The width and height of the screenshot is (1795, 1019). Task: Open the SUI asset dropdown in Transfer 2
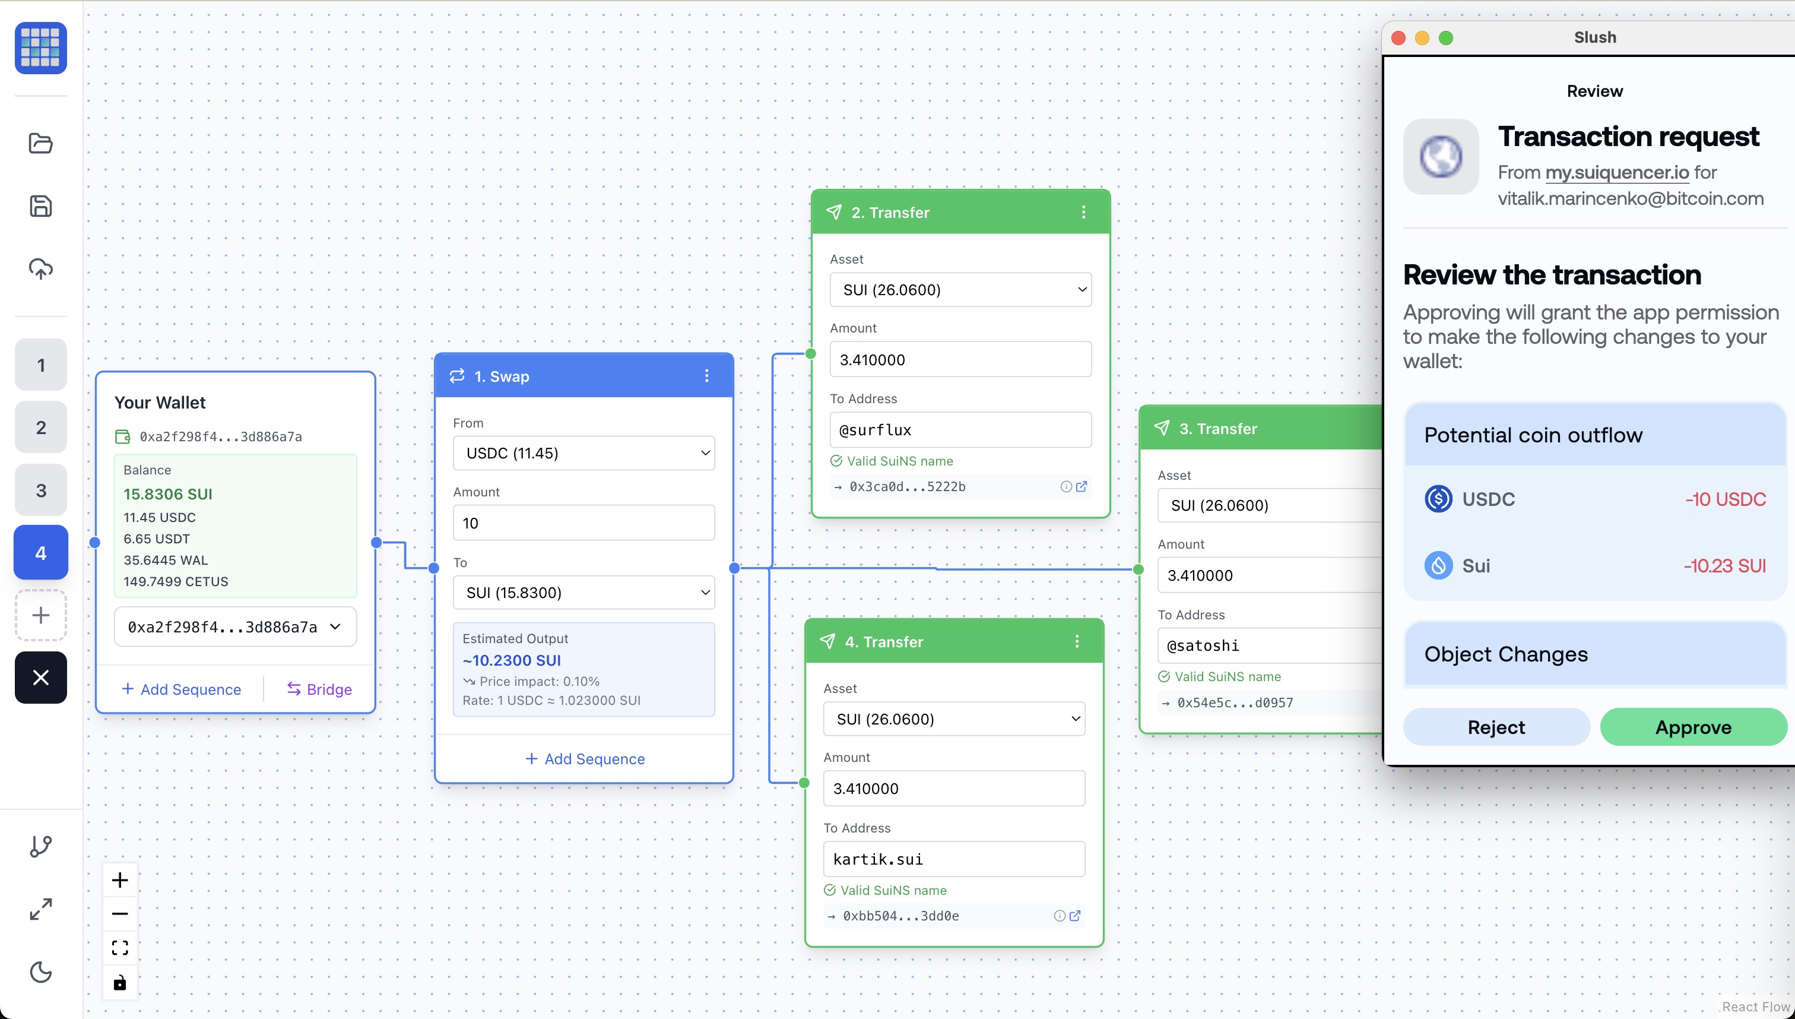(x=960, y=289)
